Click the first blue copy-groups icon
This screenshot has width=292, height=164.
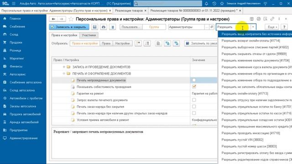[x=167, y=43]
